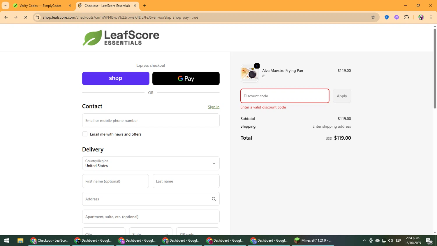Select the Checkout - LeafScore Essentials tab
The image size is (437, 246).
[x=107, y=6]
